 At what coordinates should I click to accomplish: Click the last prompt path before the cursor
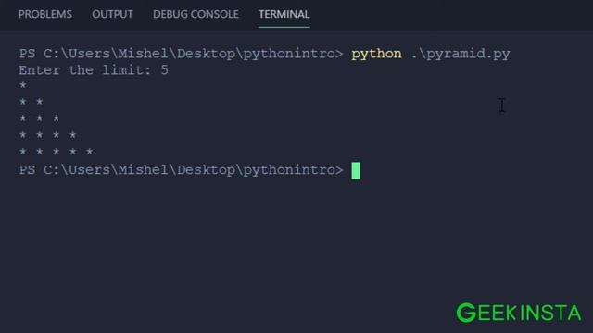click(182, 170)
